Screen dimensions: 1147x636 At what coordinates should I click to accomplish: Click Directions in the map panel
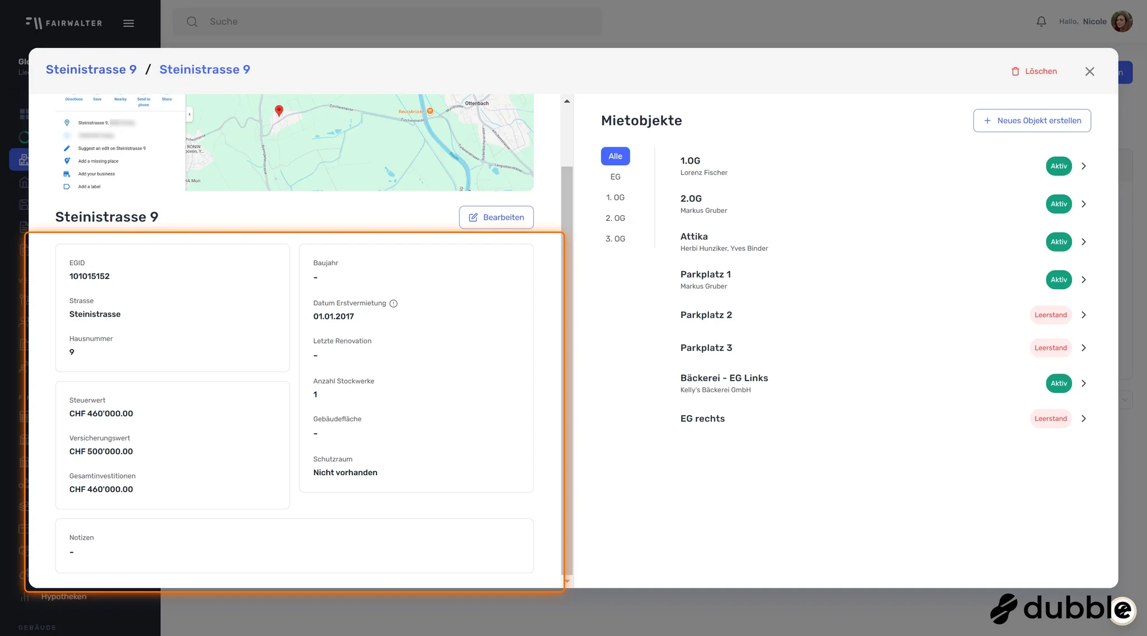point(74,99)
